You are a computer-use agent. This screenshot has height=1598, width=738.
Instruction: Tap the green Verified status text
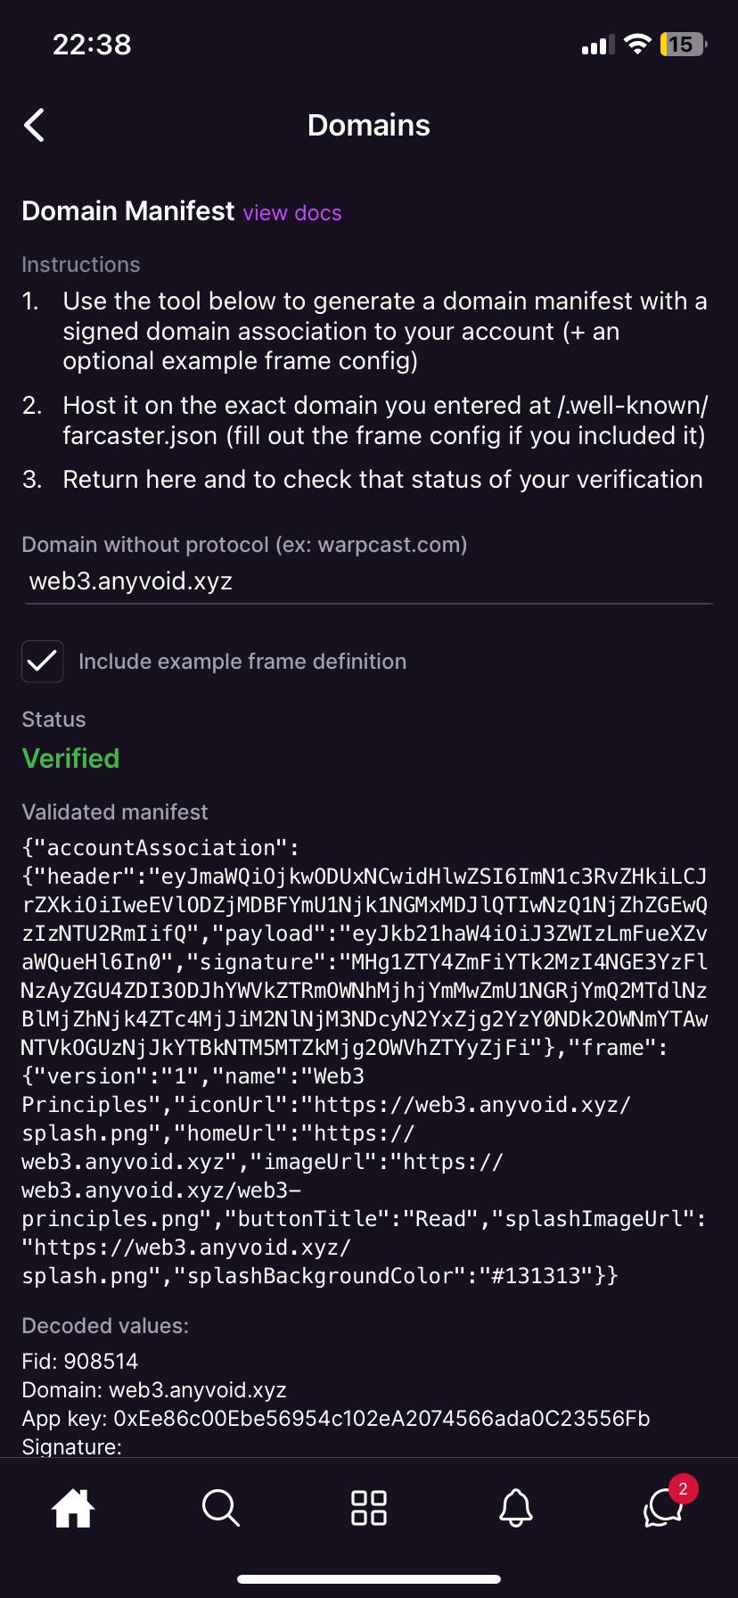[70, 758]
